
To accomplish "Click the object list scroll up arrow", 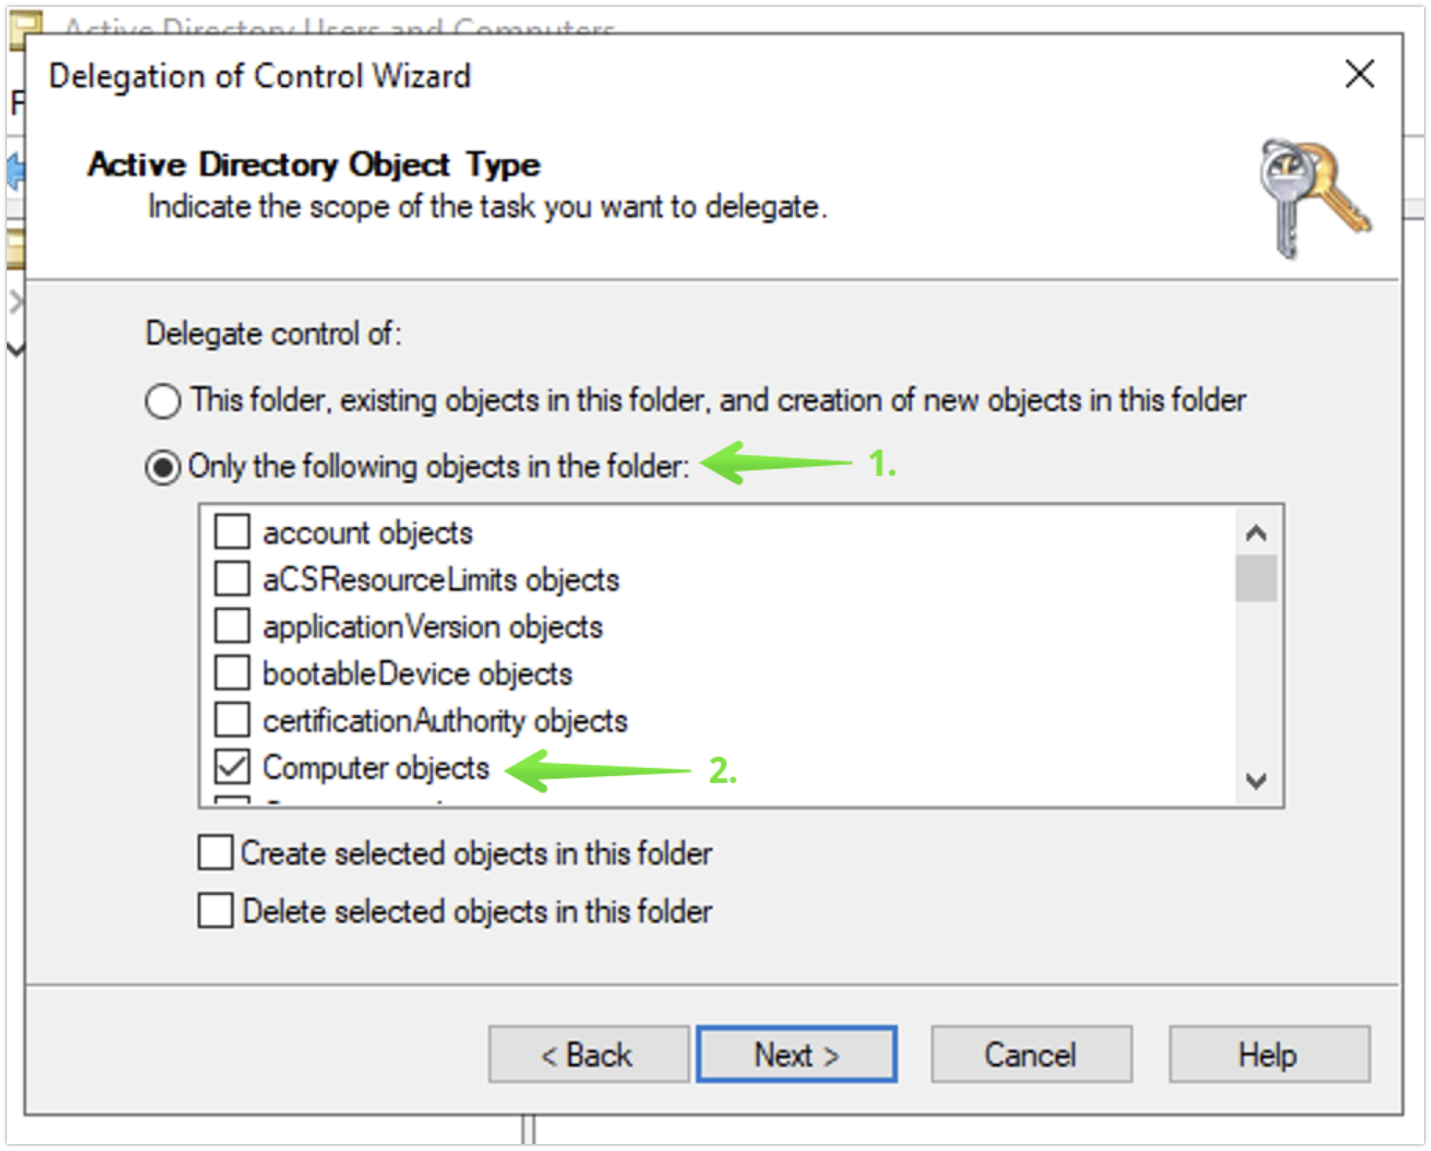I will (x=1256, y=533).
